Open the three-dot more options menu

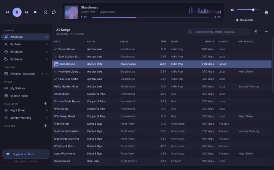click(x=266, y=32)
